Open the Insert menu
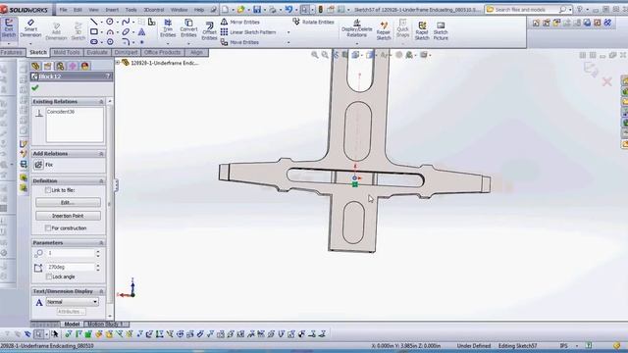Image resolution: width=628 pixels, height=353 pixels. (x=112, y=9)
